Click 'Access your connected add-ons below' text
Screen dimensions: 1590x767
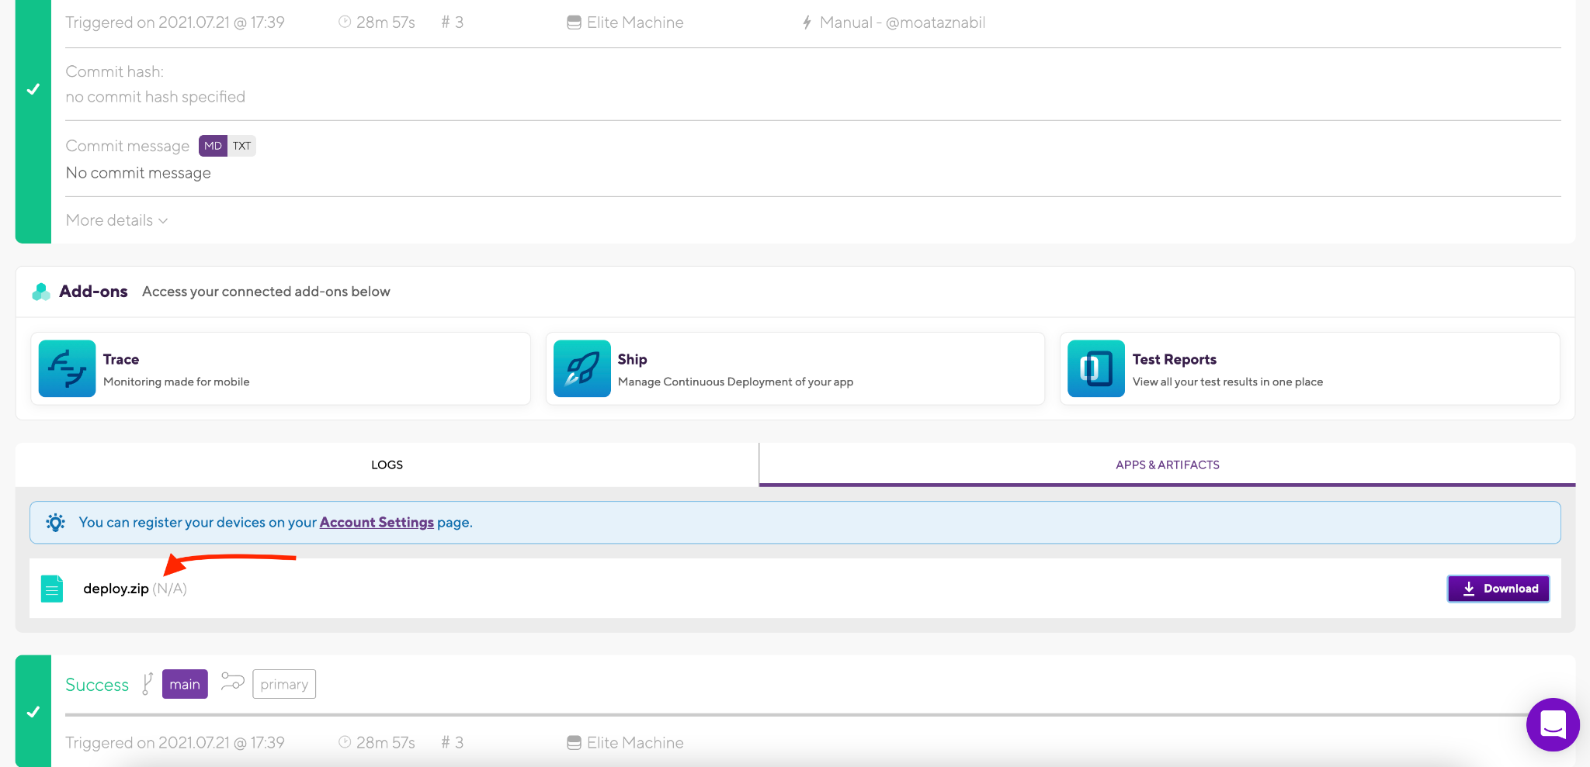click(266, 292)
